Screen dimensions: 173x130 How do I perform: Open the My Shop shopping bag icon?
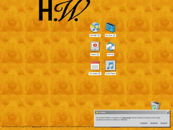(x=111, y=27)
